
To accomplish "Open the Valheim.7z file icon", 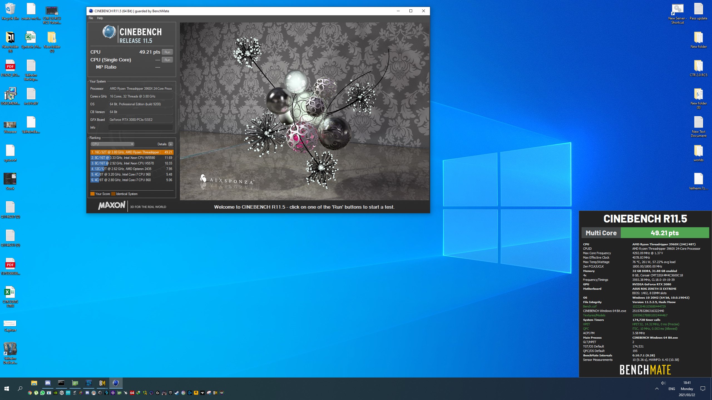I will (x=698, y=181).
